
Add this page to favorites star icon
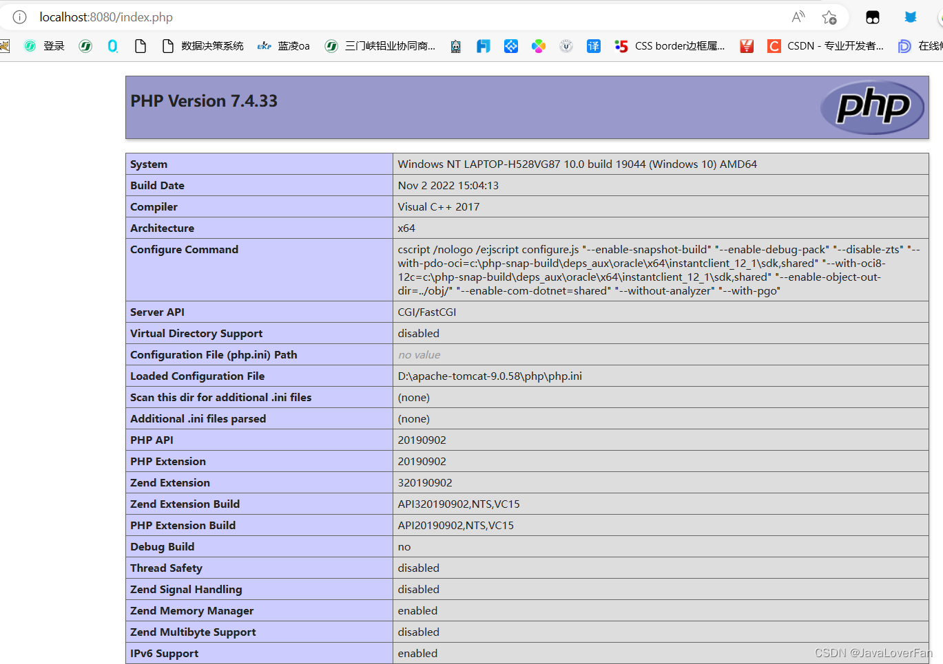(829, 17)
